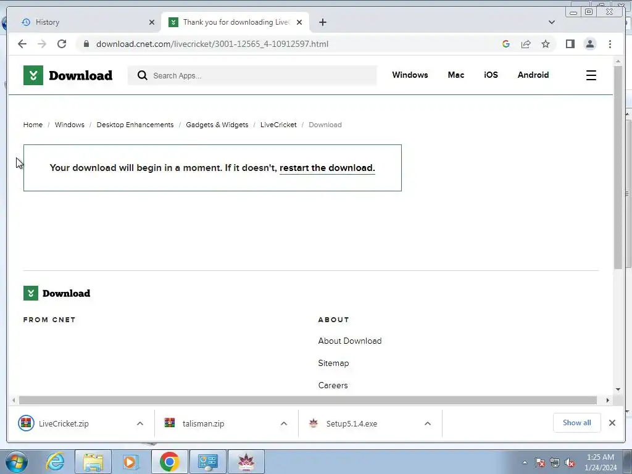Go back with the browser back arrow
Viewport: 632px width, 474px height.
[x=22, y=44]
